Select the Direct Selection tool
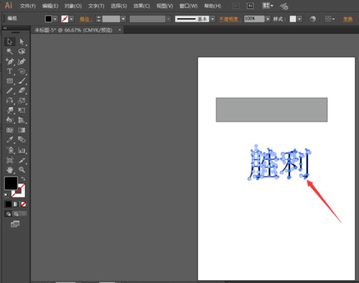 (22, 42)
